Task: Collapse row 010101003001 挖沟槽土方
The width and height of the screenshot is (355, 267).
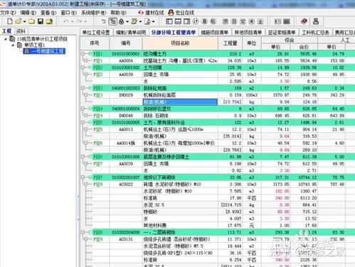Action: [83, 54]
